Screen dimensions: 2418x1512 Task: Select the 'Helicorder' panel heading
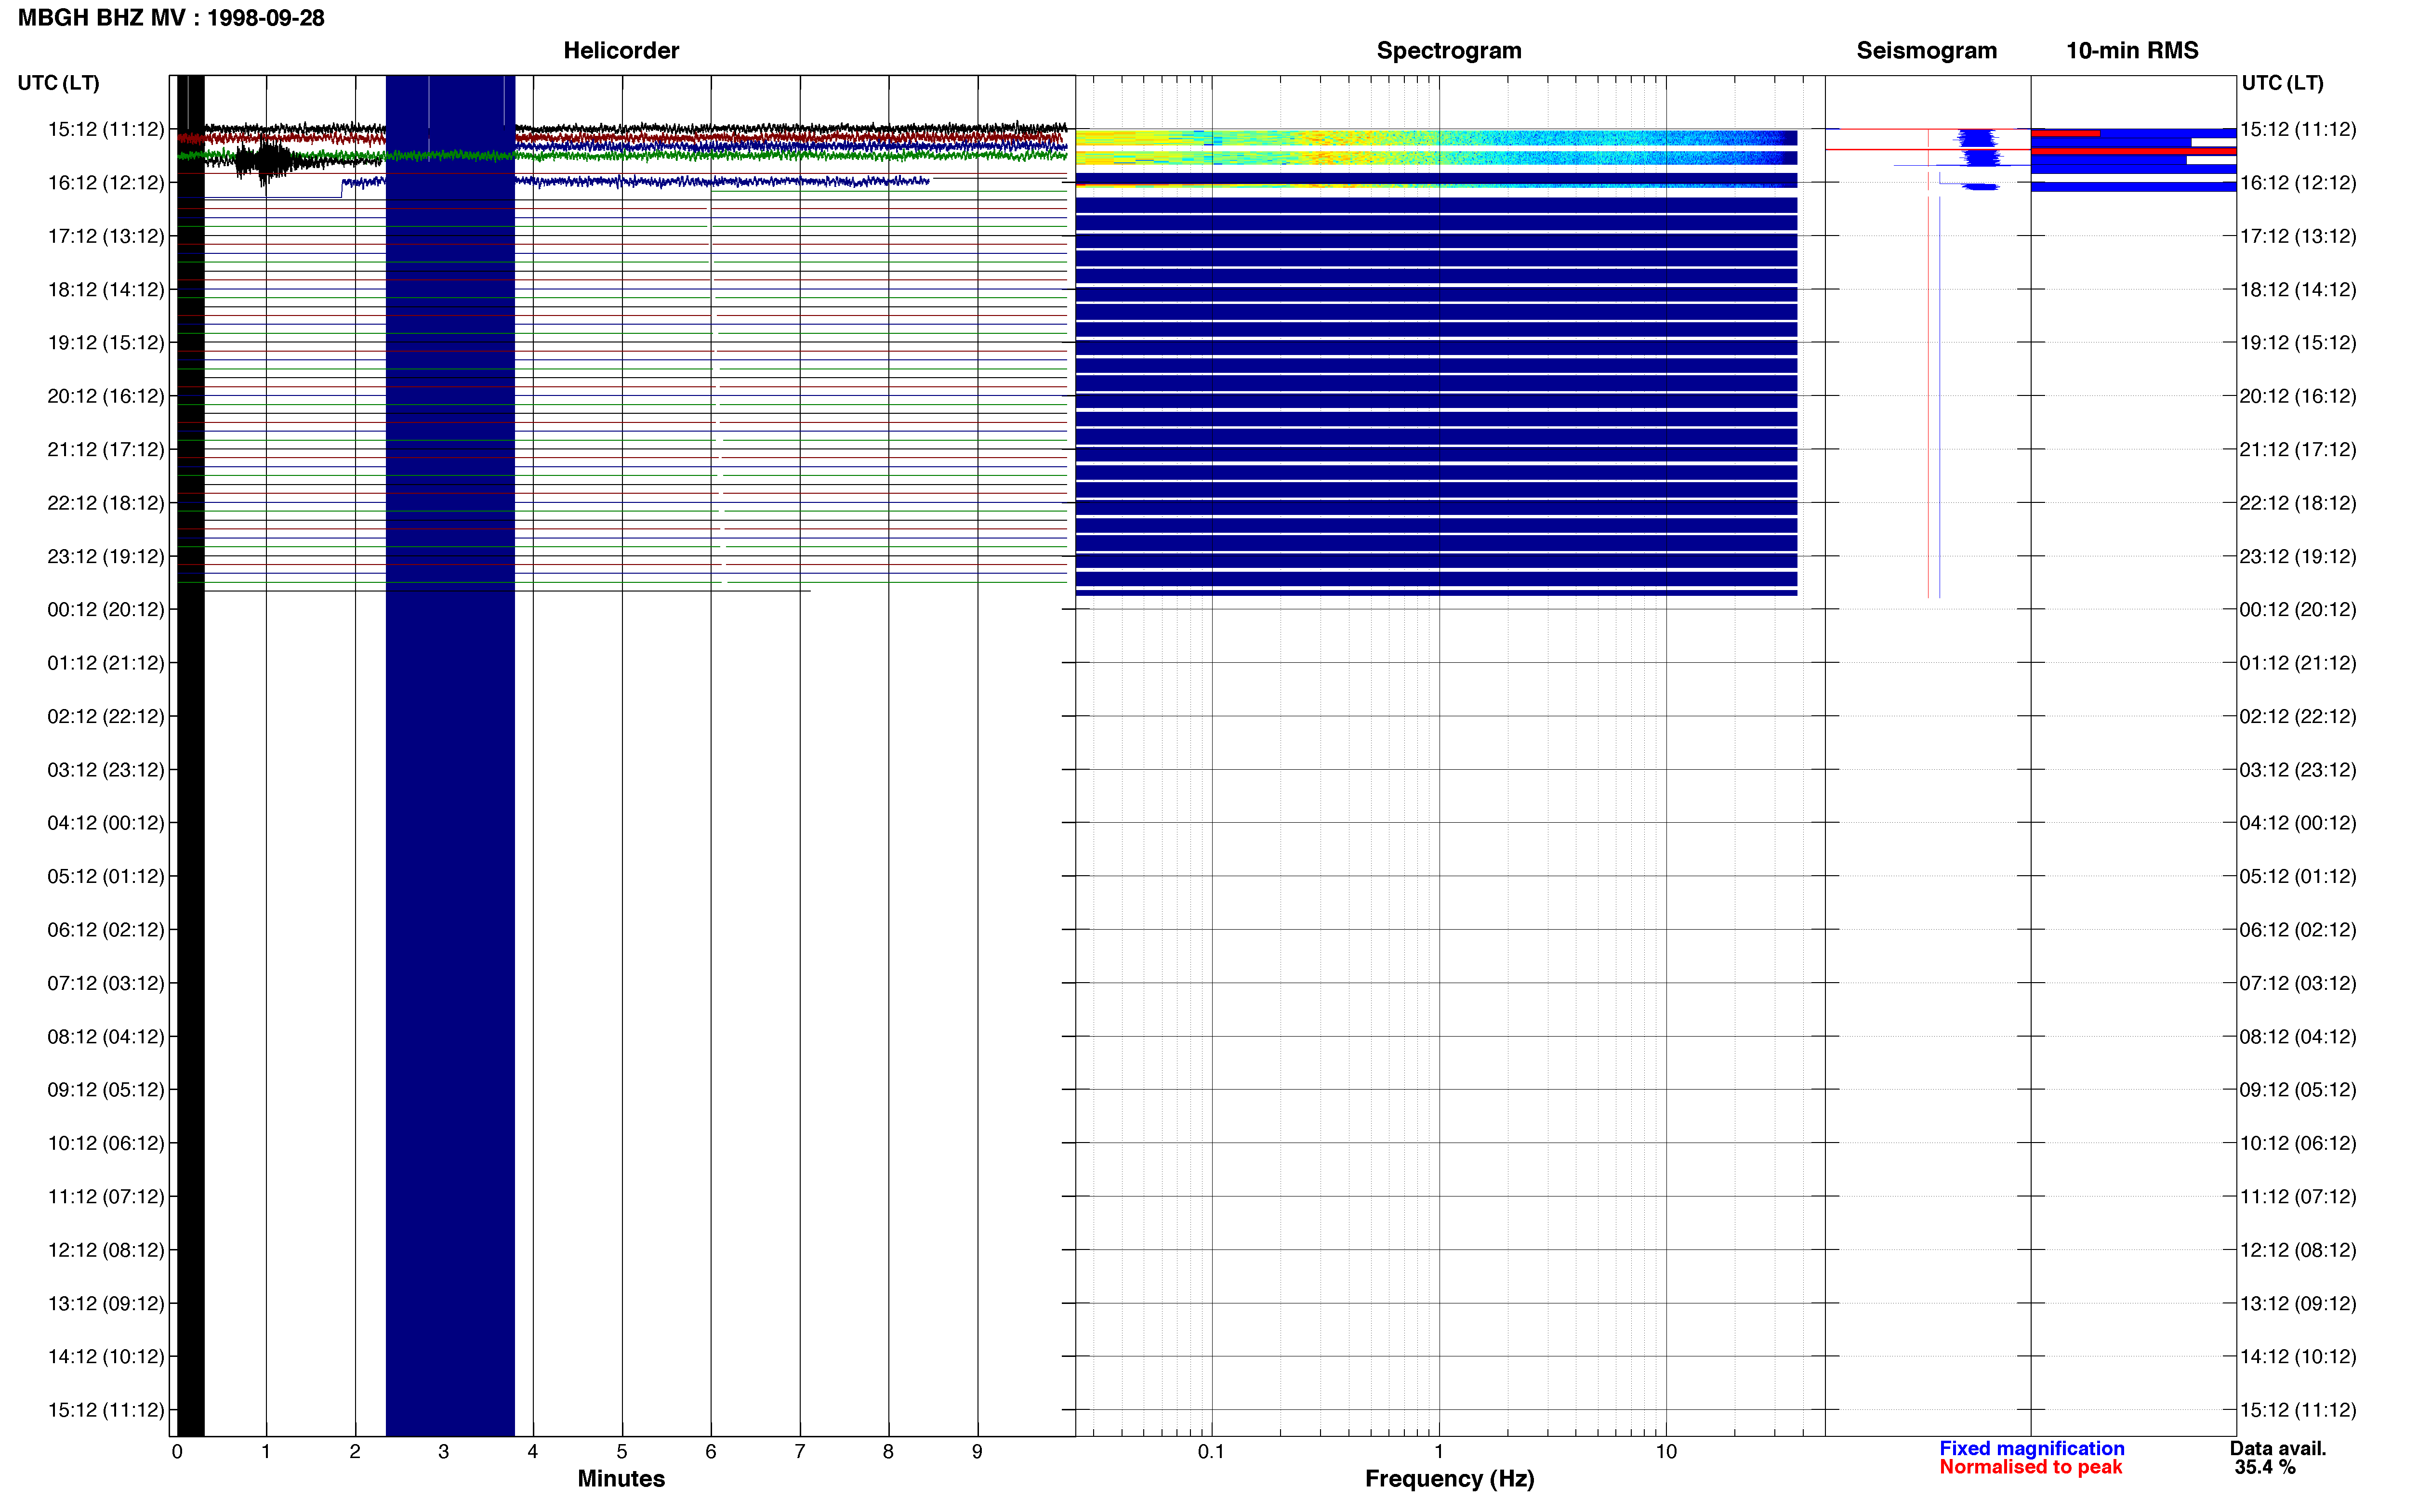(x=621, y=50)
